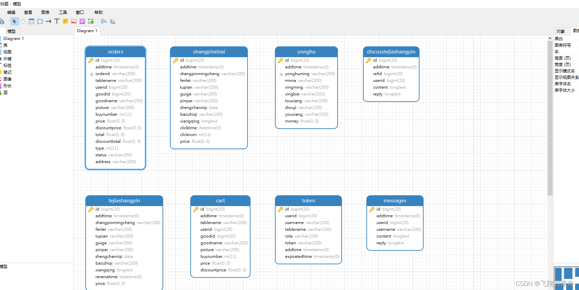Select 形状 item in model tree

[x=7, y=86]
